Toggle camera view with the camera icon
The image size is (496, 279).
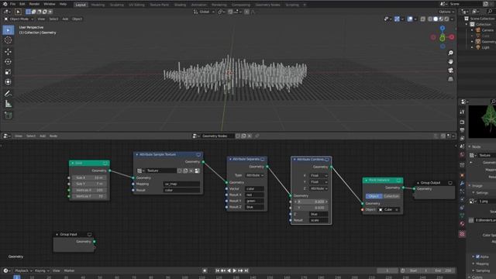coord(450,71)
